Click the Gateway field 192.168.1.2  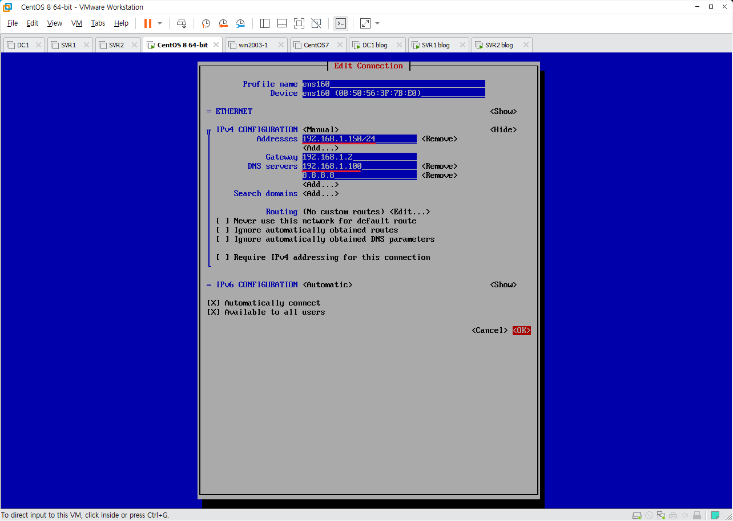click(359, 157)
